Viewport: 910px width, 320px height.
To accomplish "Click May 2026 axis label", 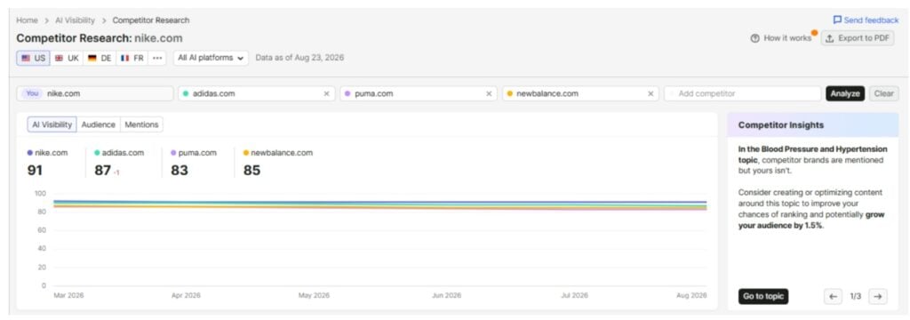I will click(x=314, y=295).
